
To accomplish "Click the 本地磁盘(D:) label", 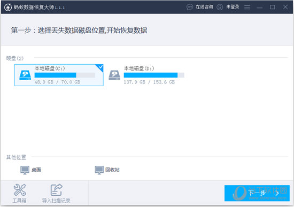I will [x=139, y=68].
